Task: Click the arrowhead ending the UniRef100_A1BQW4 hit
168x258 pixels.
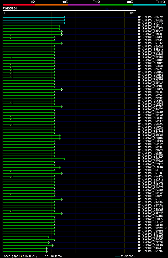Action: pos(53,245)
